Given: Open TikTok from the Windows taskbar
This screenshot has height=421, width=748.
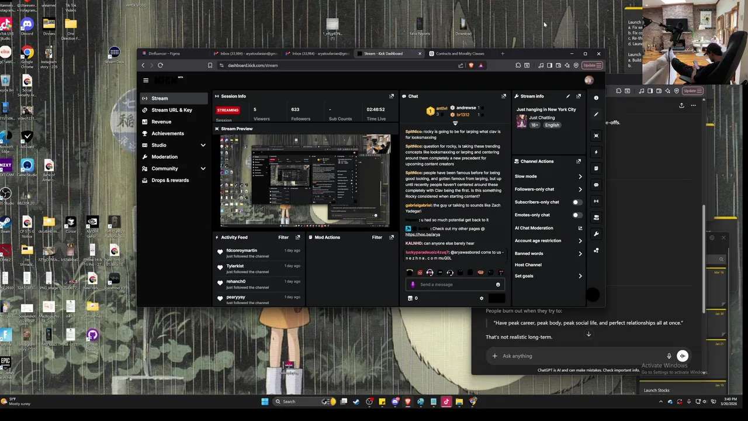Looking at the screenshot, I should pyautogui.click(x=446, y=402).
